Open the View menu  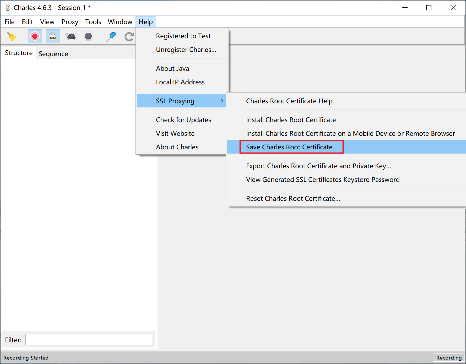47,22
